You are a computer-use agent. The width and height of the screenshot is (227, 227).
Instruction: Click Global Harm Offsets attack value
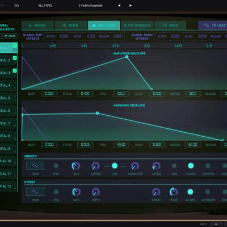pyautogui.click(x=175, y=36)
